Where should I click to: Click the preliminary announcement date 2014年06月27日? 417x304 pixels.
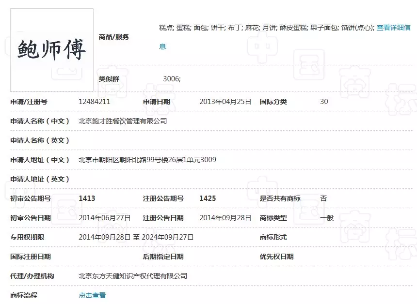pos(105,218)
